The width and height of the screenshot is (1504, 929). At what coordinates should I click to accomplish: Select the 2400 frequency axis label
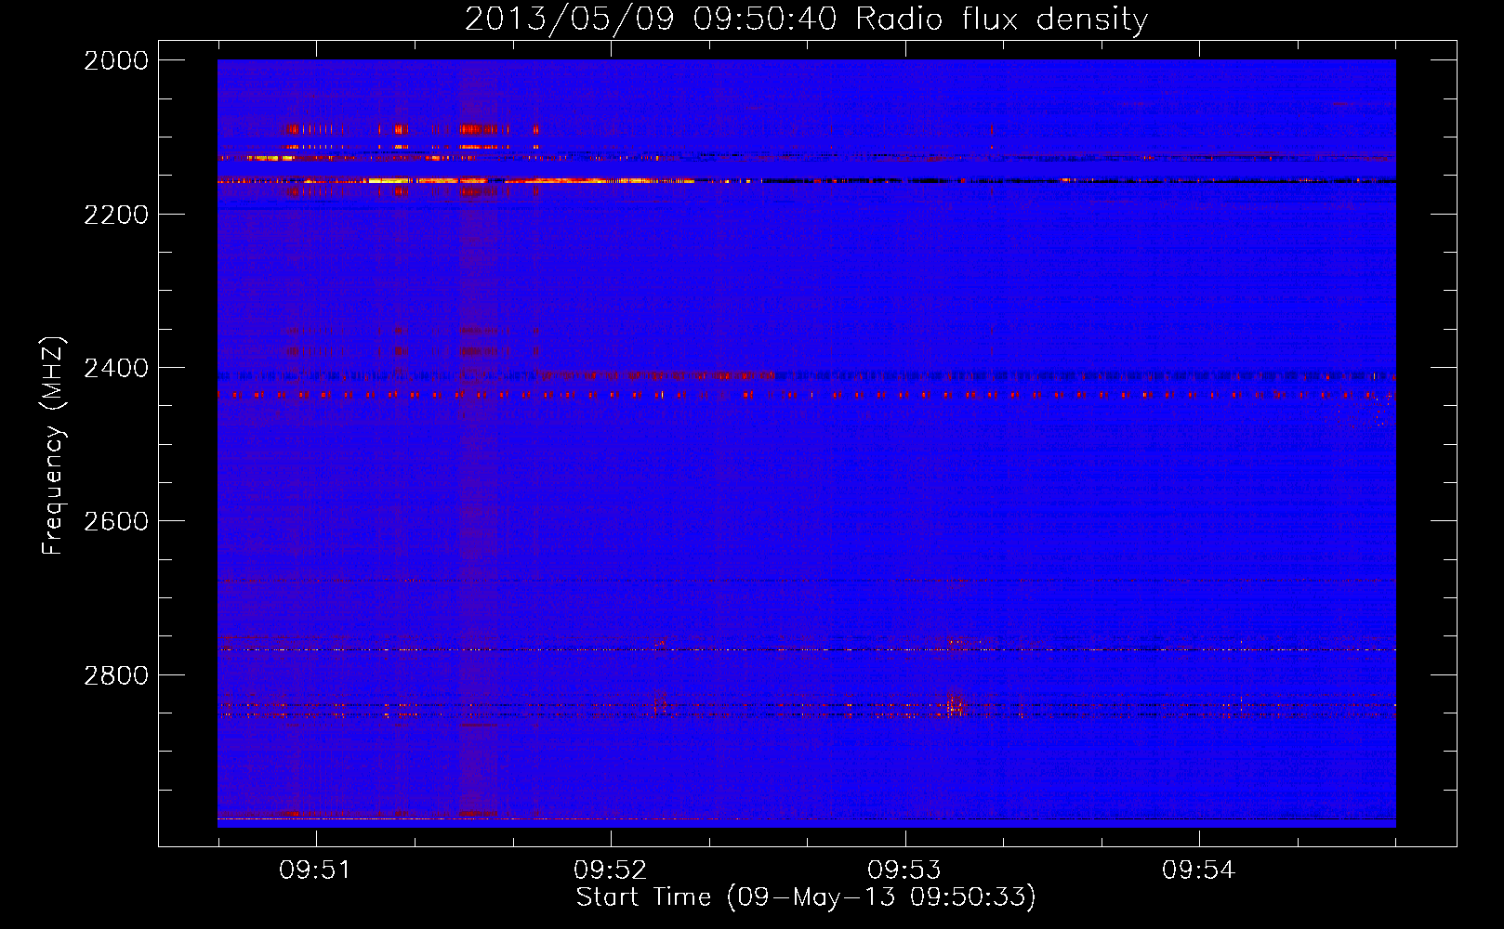coord(116,368)
